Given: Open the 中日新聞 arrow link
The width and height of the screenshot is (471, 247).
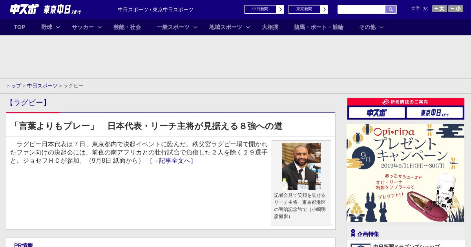Looking at the screenshot, I should [280, 9].
